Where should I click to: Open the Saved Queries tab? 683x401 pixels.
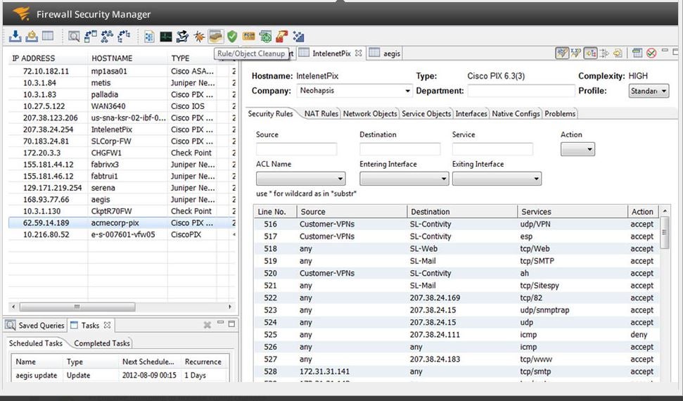click(x=35, y=325)
